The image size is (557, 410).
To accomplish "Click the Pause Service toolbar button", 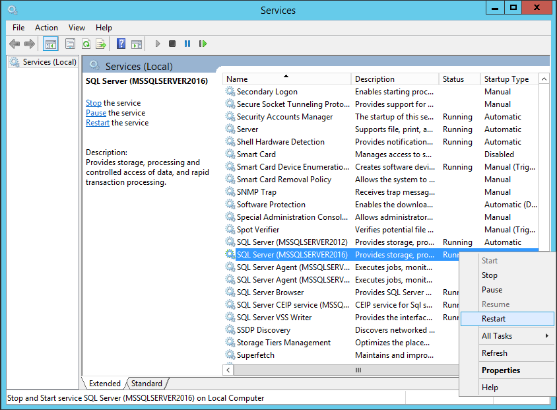I will point(187,44).
